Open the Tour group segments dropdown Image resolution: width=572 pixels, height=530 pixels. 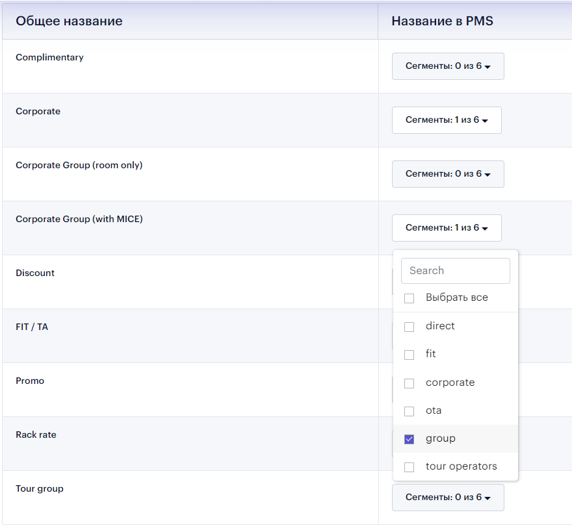point(447,496)
